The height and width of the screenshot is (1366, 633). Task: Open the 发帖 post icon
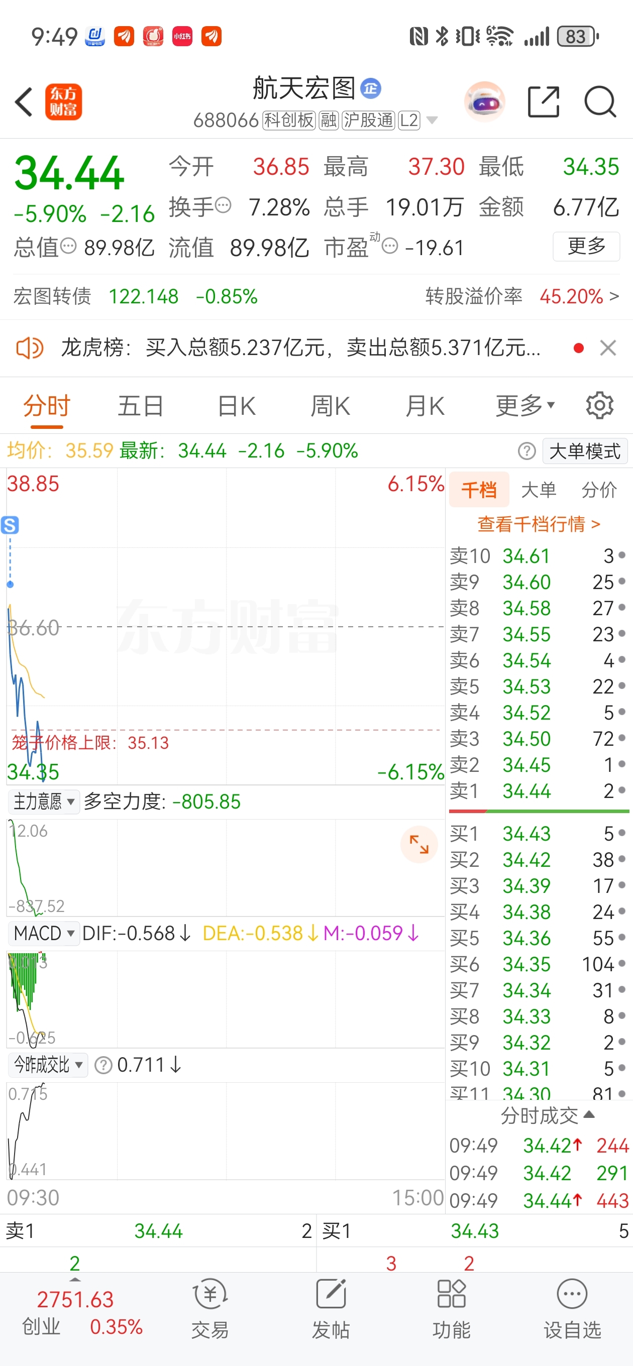point(331,1307)
